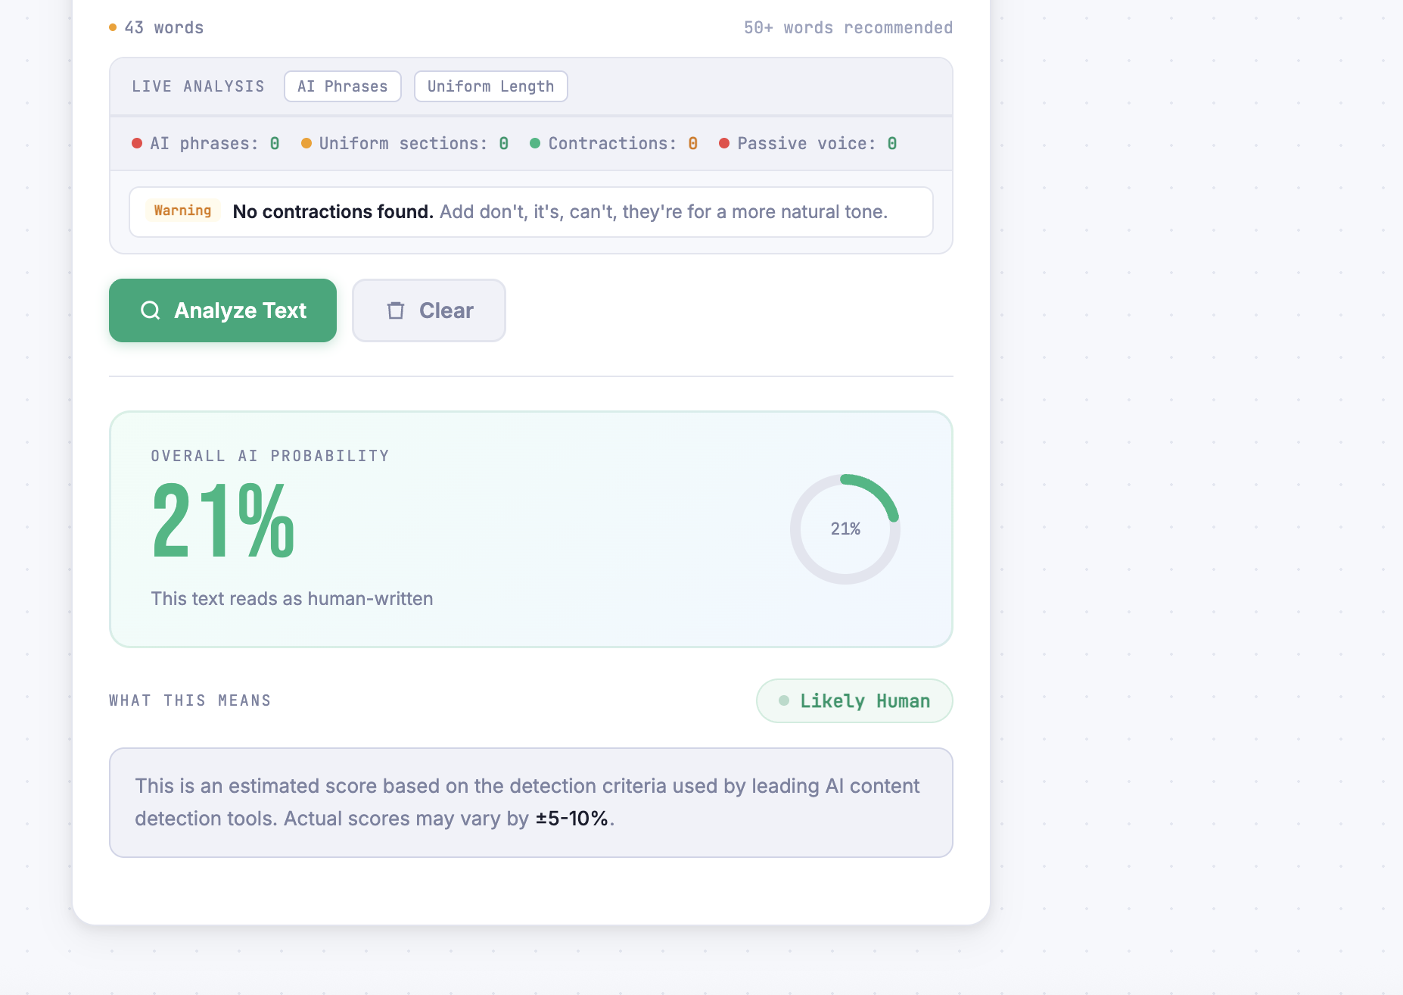Click the Analyze Text button
The width and height of the screenshot is (1403, 995).
click(222, 310)
